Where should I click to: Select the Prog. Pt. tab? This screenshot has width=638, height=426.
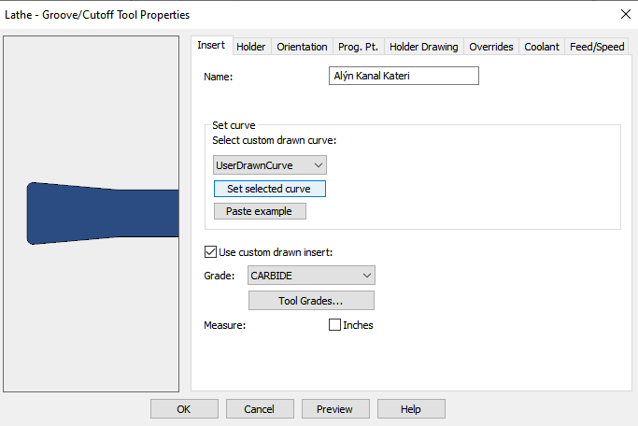(358, 47)
